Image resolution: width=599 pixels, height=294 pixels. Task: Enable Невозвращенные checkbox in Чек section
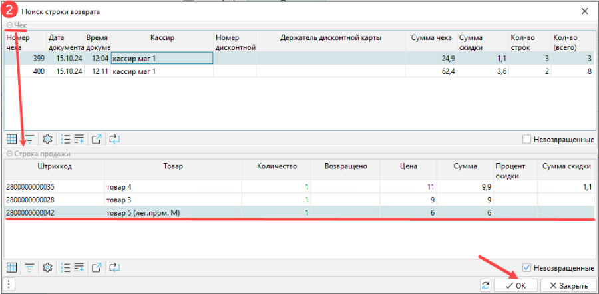tap(527, 140)
